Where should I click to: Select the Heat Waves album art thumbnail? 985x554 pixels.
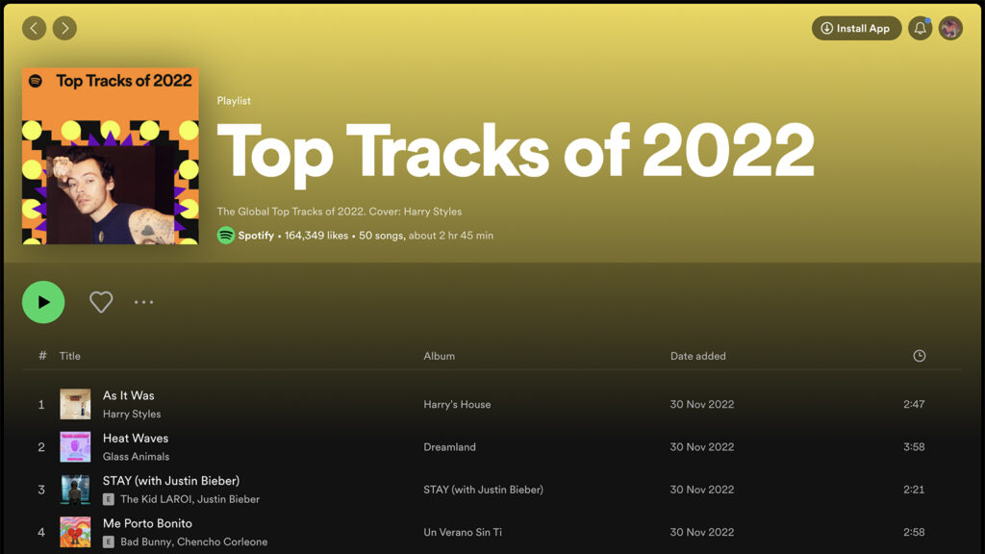(x=75, y=446)
